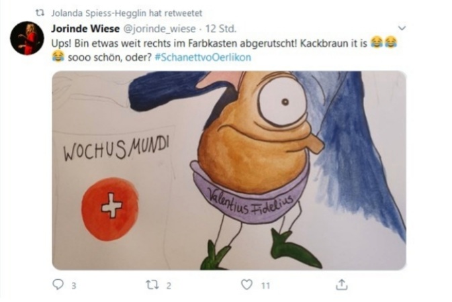
Task: Click the reply speech bubble icon
Action: pos(58,285)
